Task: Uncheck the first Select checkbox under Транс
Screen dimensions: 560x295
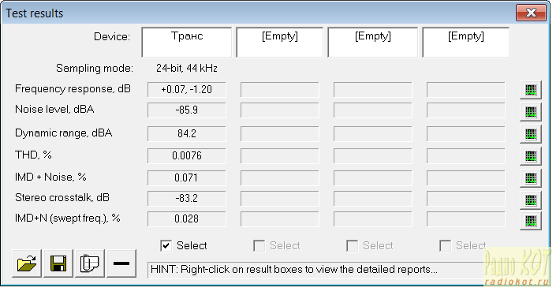Action: pos(166,246)
